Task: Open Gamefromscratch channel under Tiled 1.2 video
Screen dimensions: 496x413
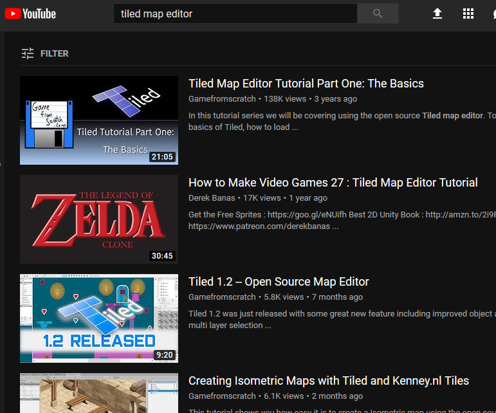Action: [x=222, y=297]
